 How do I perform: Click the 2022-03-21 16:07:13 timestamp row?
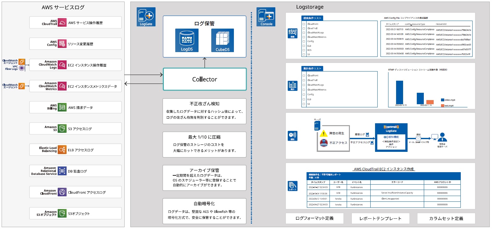(x=394, y=30)
